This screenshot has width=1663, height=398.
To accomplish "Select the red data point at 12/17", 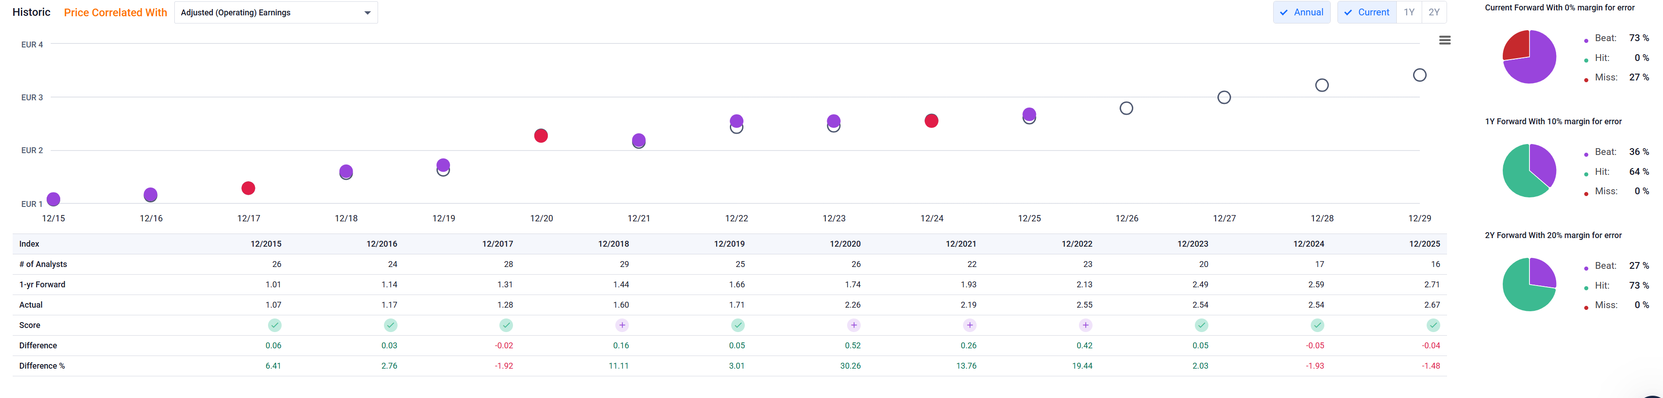I will [x=248, y=188].
